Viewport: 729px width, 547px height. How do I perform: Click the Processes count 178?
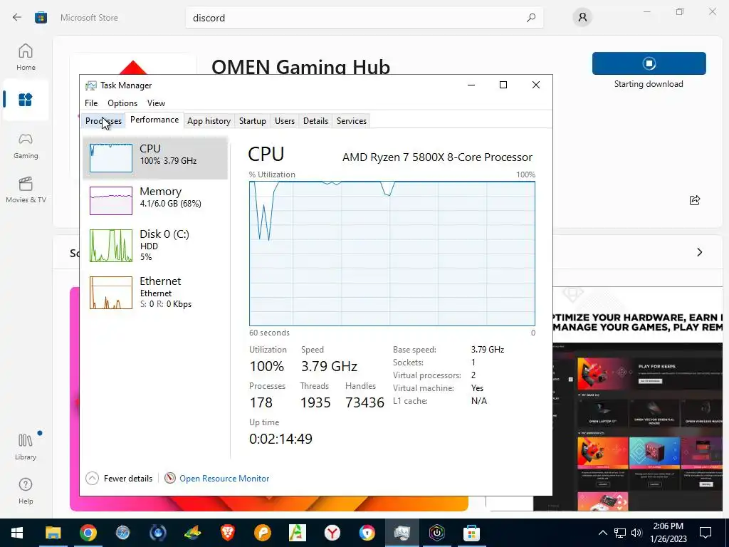[261, 402]
